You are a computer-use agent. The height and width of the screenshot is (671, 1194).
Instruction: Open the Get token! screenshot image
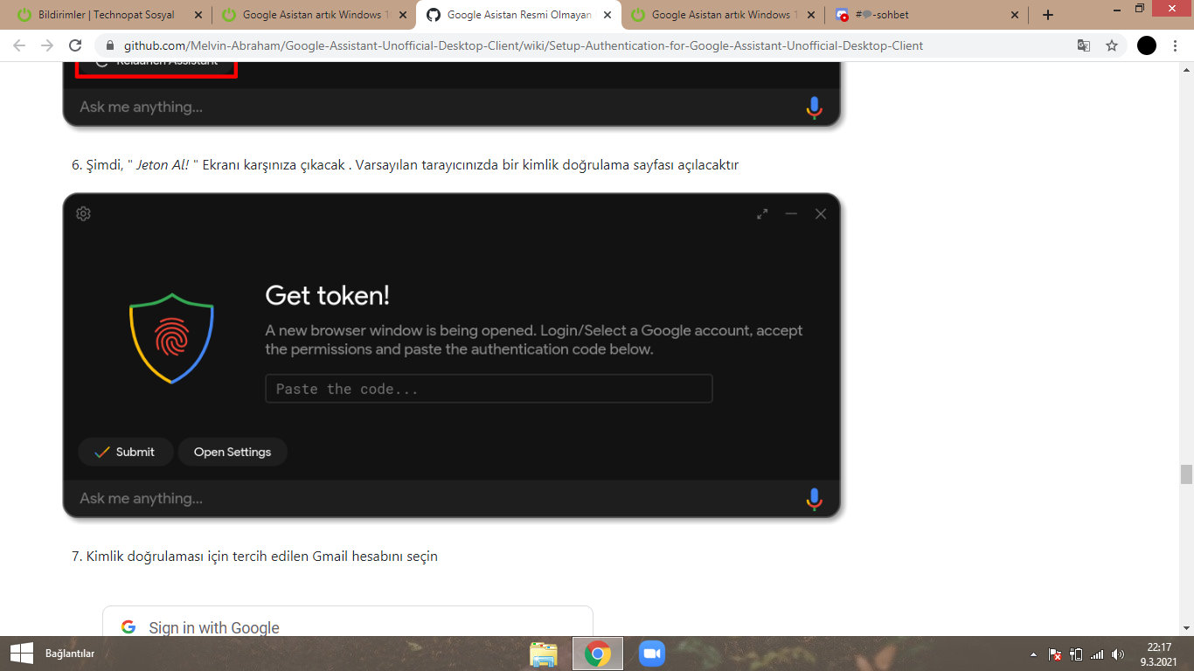pos(451,355)
